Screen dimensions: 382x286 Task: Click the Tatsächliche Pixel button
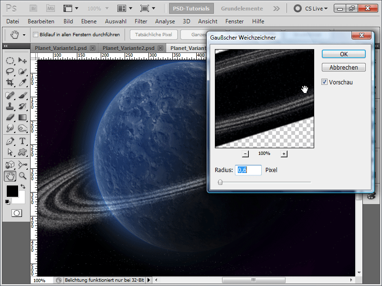click(153, 34)
